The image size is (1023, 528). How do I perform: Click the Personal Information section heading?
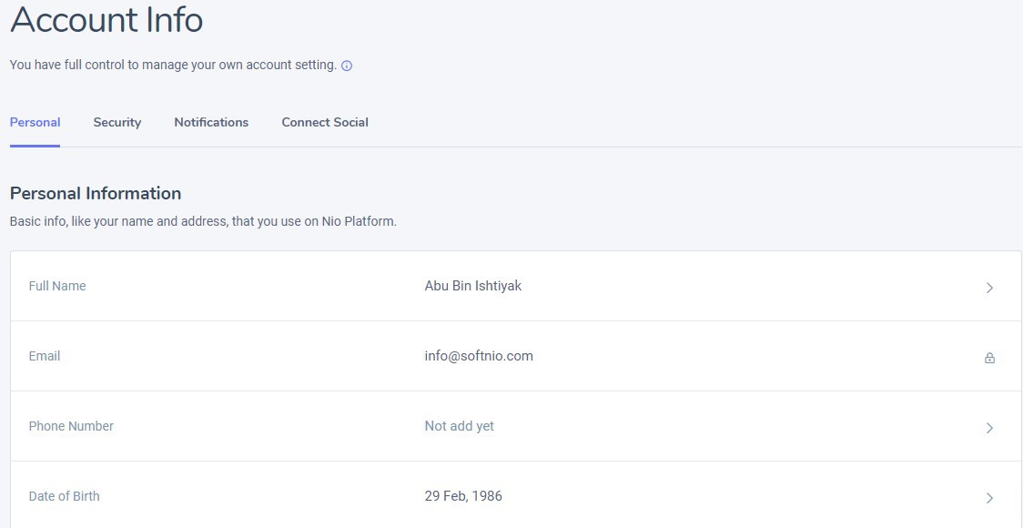[96, 193]
